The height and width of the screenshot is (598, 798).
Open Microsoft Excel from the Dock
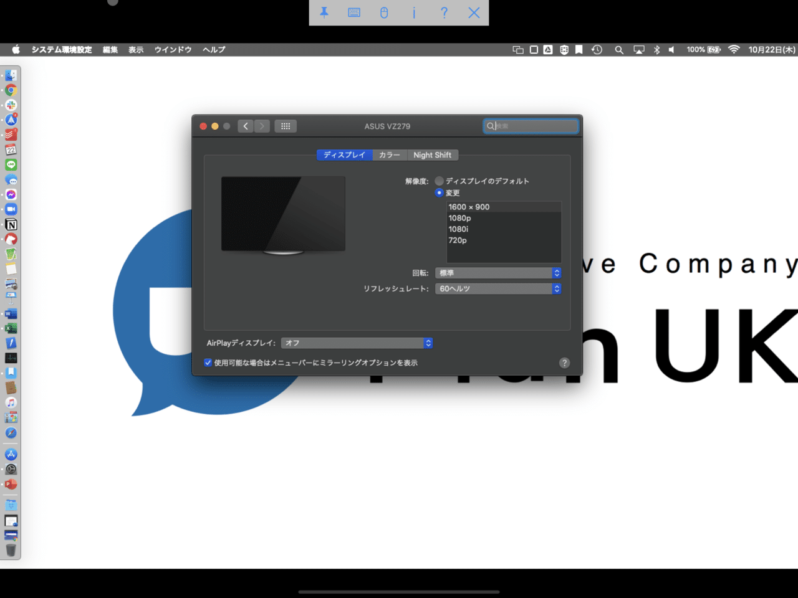point(11,328)
